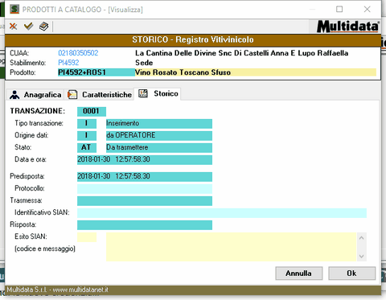Click the Identificativo SIAN field
This screenshot has height=300, width=386.
(222, 213)
